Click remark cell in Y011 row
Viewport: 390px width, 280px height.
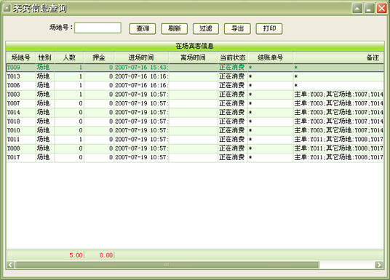[x=338, y=139]
